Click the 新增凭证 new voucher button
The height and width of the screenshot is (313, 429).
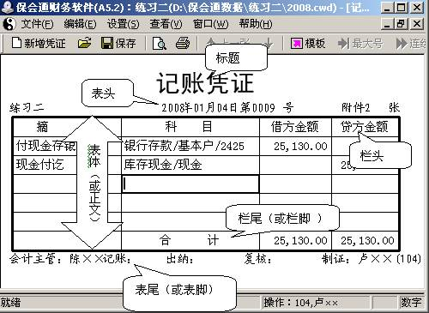pos(39,44)
